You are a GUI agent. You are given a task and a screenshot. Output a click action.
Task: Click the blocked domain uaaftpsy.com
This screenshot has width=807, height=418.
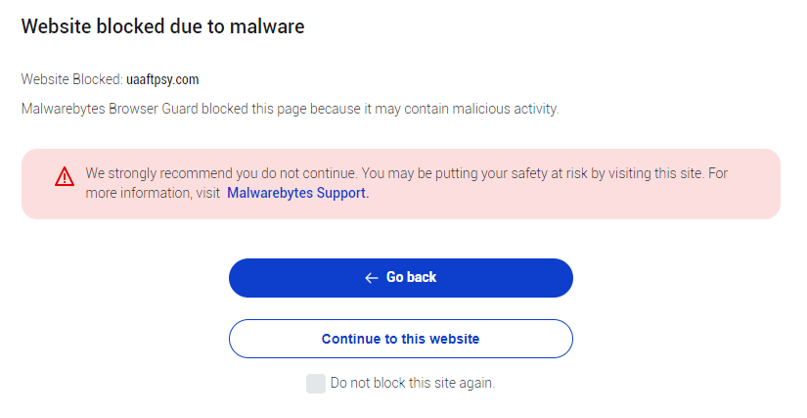pos(162,79)
